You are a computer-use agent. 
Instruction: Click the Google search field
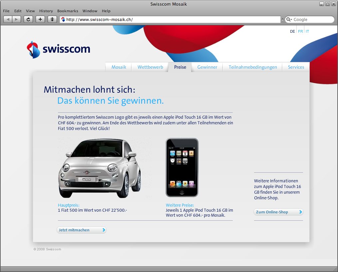(310, 19)
